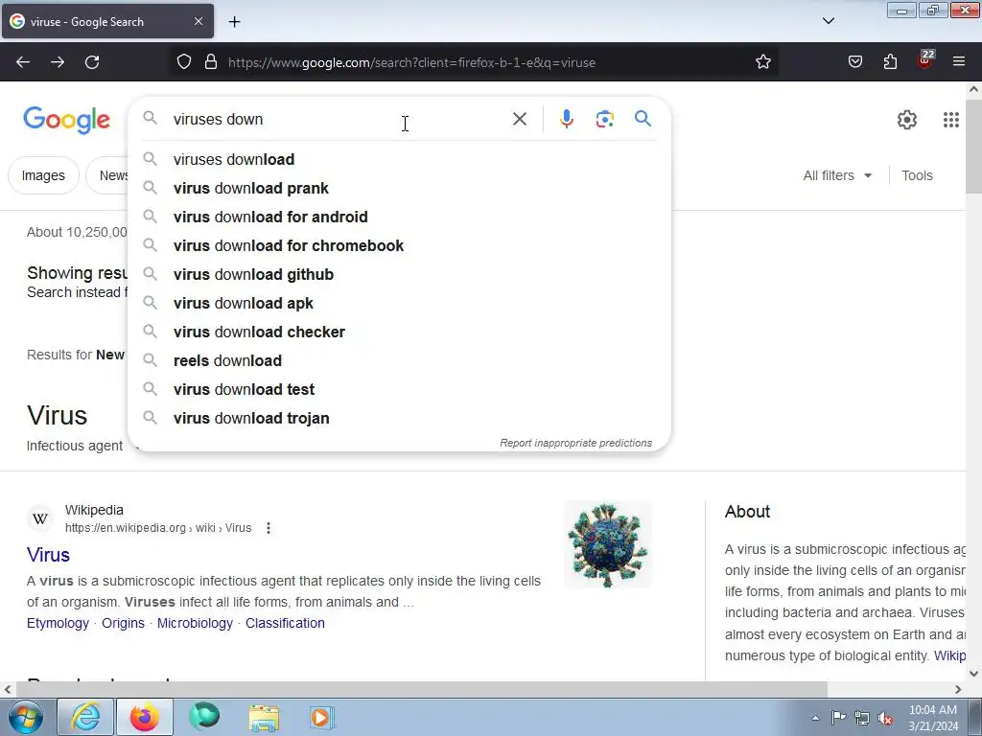Click 'Report inappropriate predictions'
The image size is (982, 736).
(575, 443)
